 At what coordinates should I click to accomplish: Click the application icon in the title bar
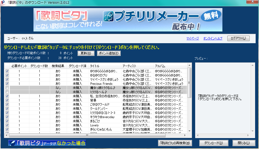[3, 2]
